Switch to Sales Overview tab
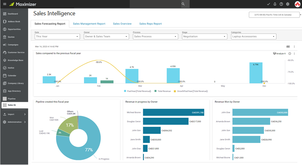Image resolution: width=302 pixels, height=165 pixels. coord(122,24)
